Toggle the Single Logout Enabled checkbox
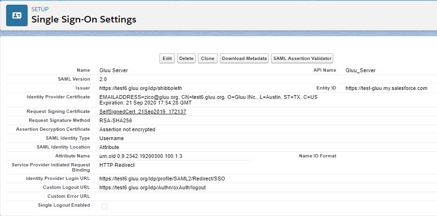 (104, 206)
